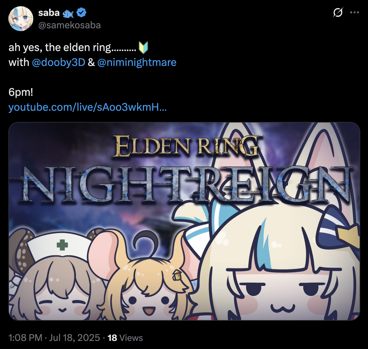
Task: Click the @samekosaba handle
Action: 70,25
